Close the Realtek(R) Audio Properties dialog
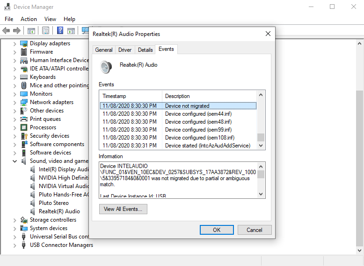364x266 pixels. tap(268, 34)
